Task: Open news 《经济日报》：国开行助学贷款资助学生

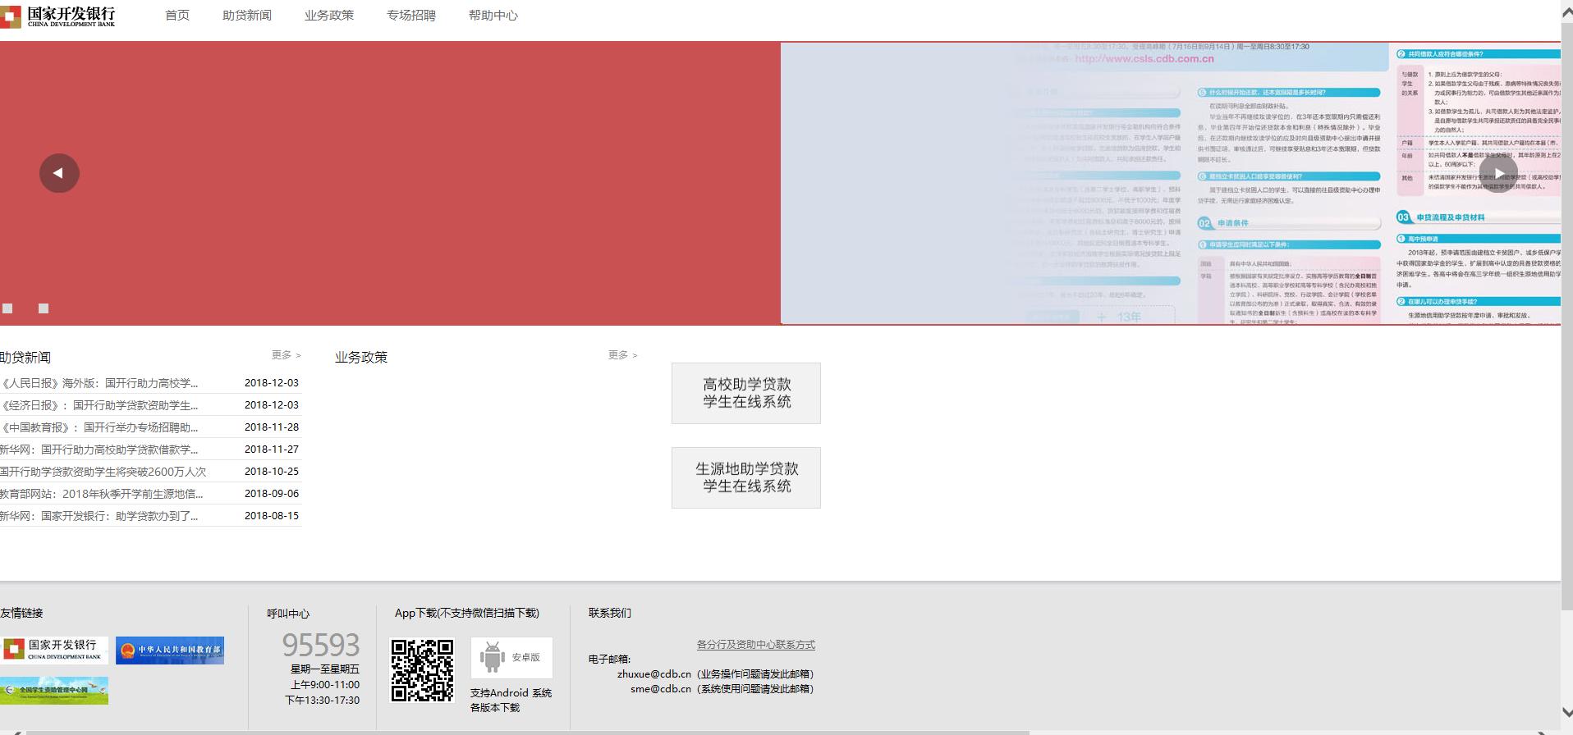Action: coord(99,405)
